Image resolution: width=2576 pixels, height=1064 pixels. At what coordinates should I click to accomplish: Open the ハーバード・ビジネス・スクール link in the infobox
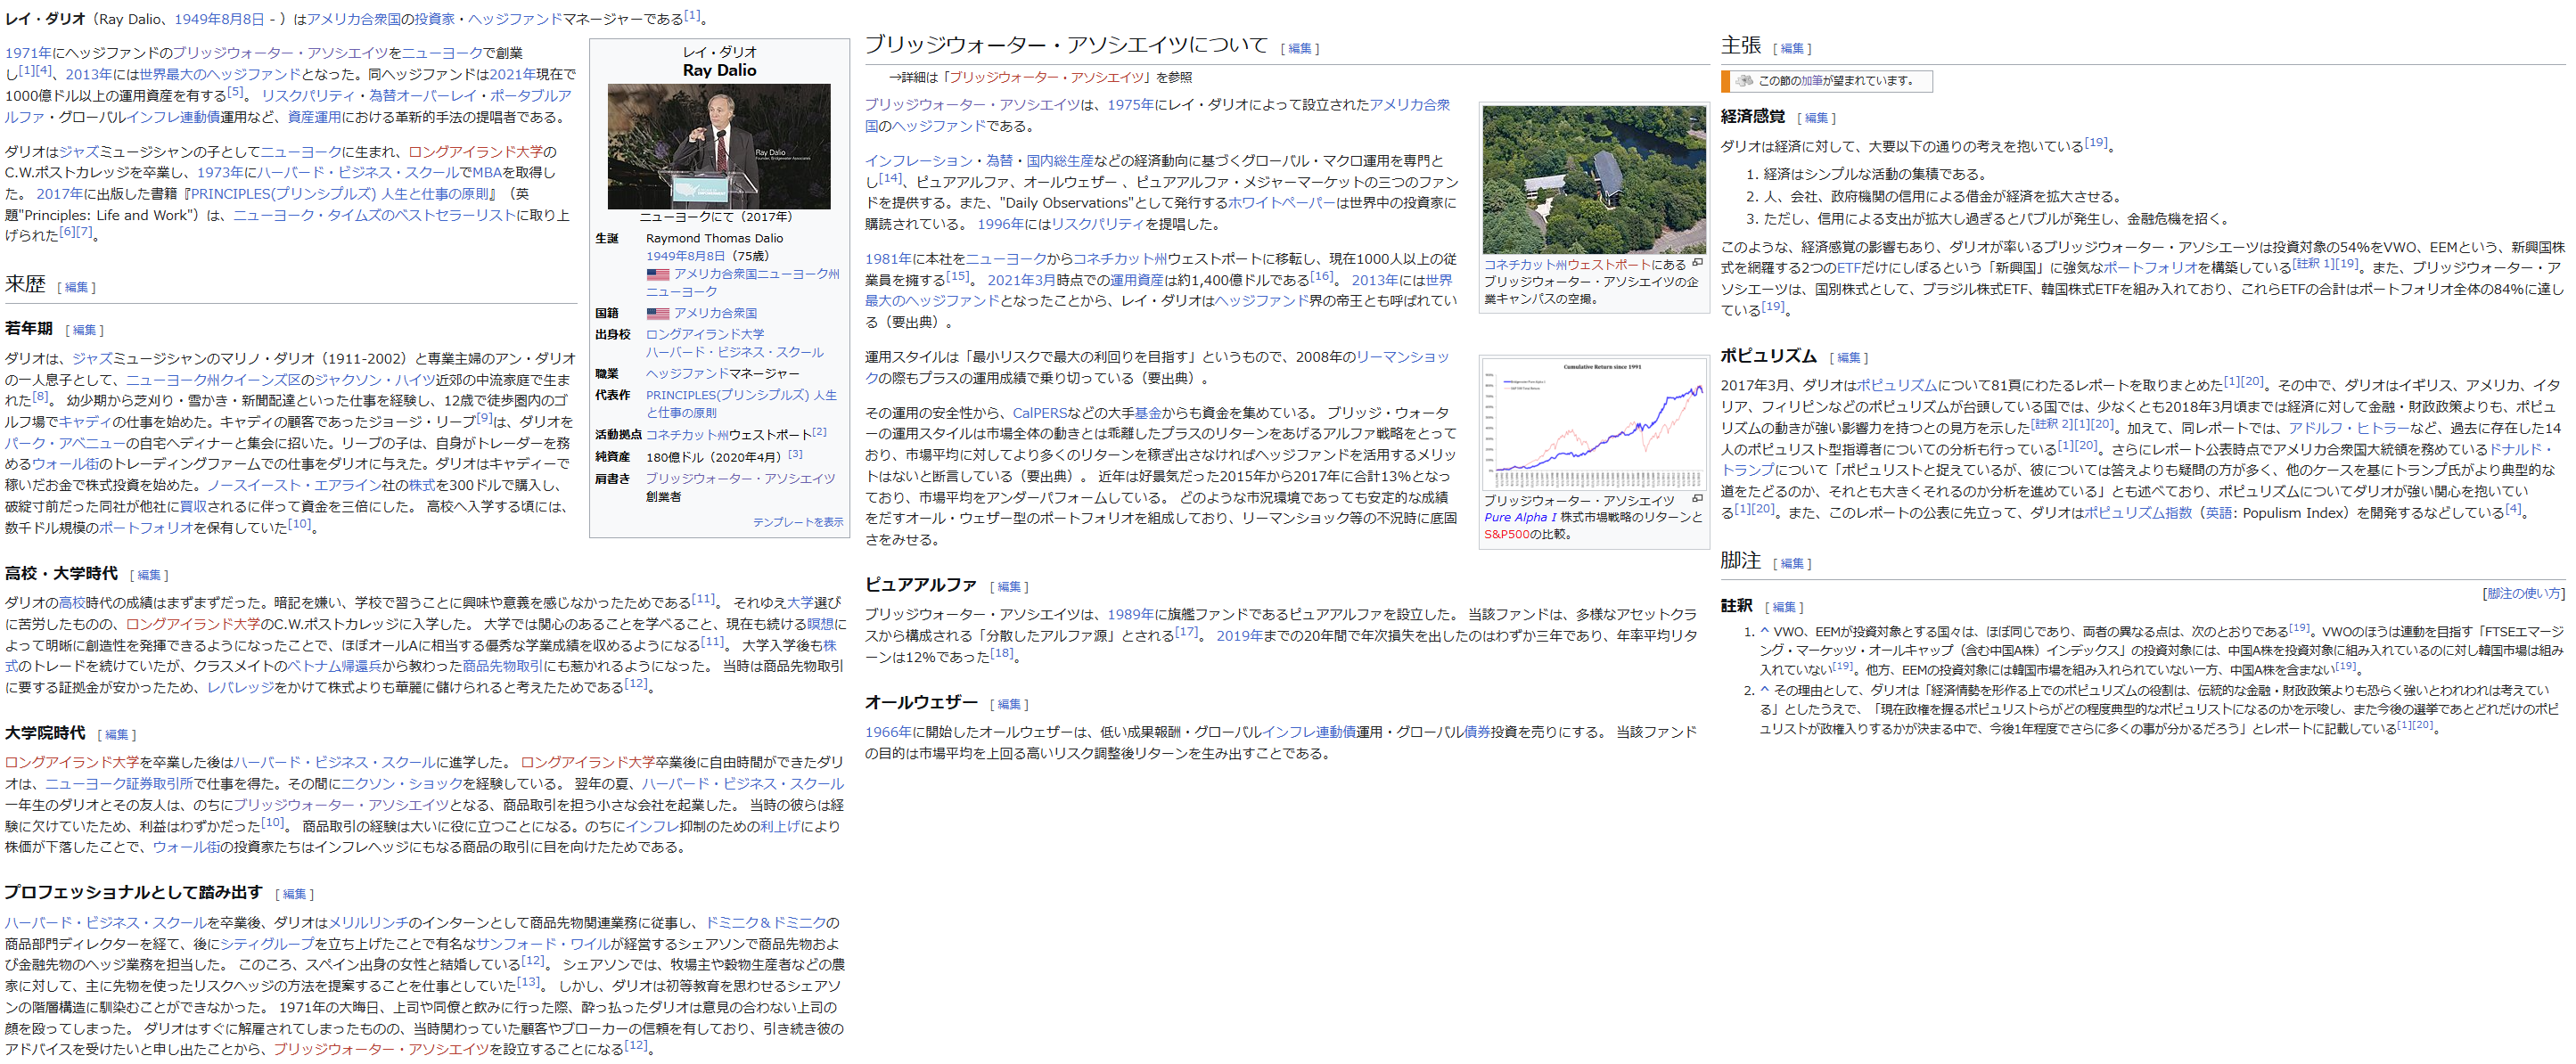[x=734, y=352]
